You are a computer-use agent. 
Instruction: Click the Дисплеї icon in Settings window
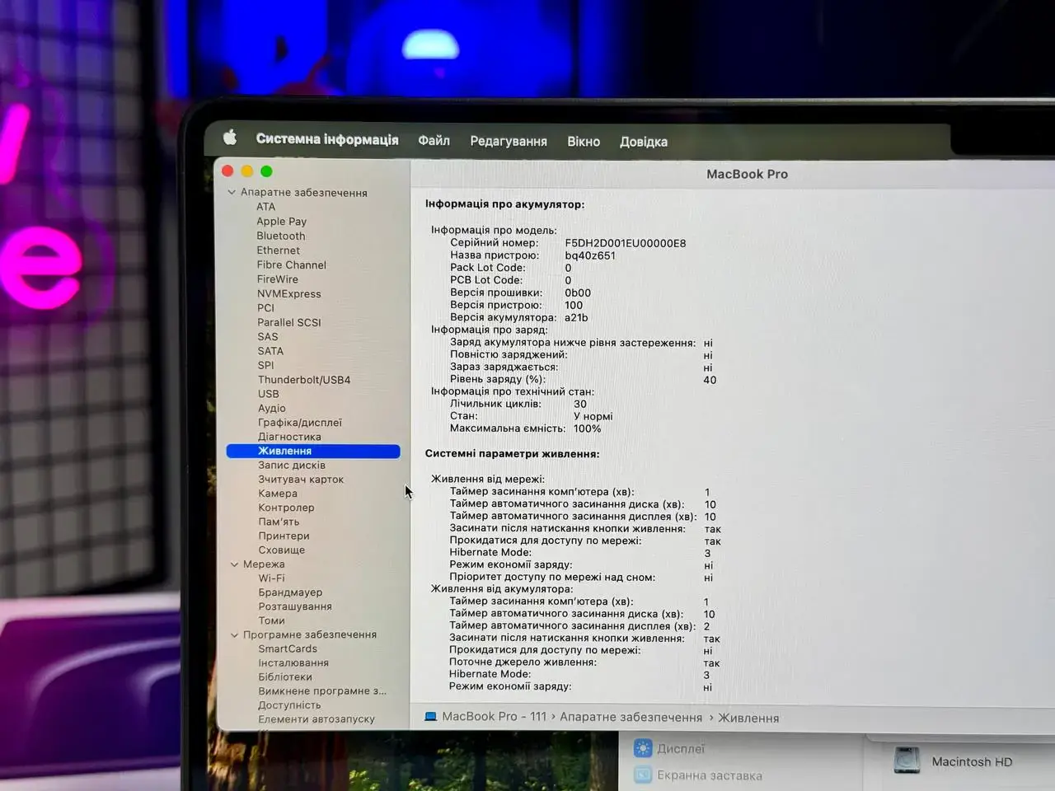click(x=643, y=748)
